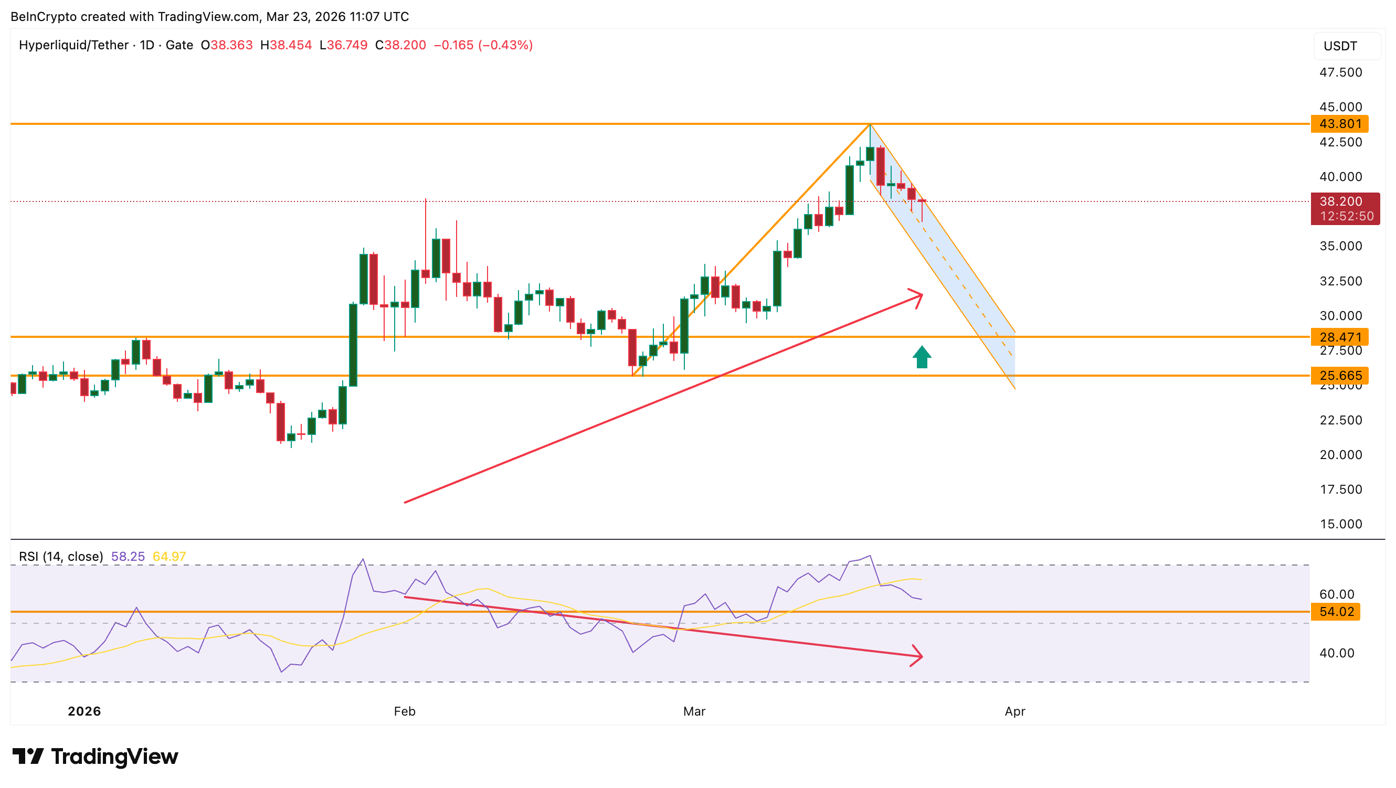Click the Mar date axis label

(694, 711)
